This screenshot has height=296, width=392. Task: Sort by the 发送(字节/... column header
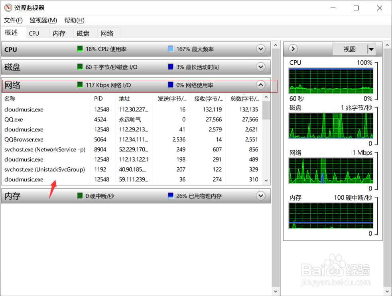click(171, 99)
